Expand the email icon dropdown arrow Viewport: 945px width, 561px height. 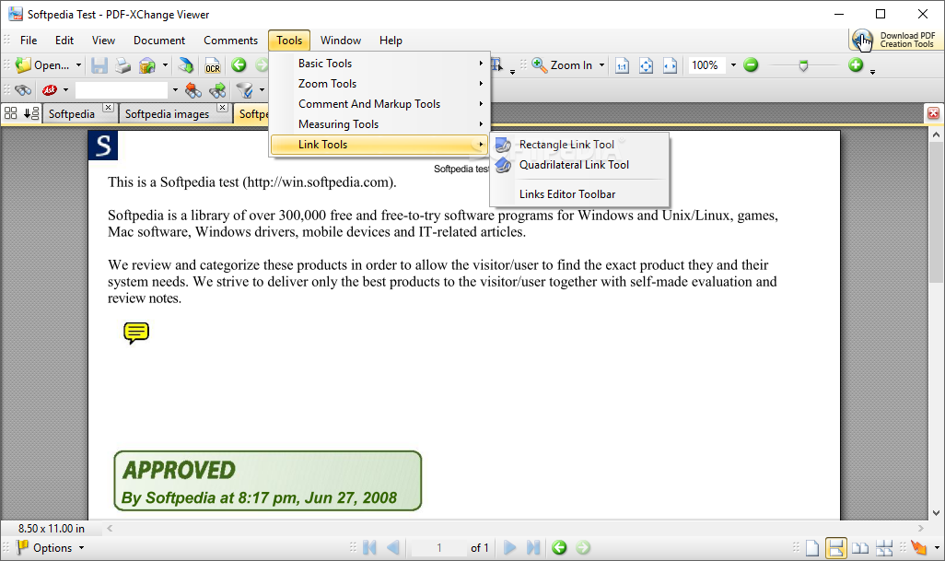coord(165,65)
